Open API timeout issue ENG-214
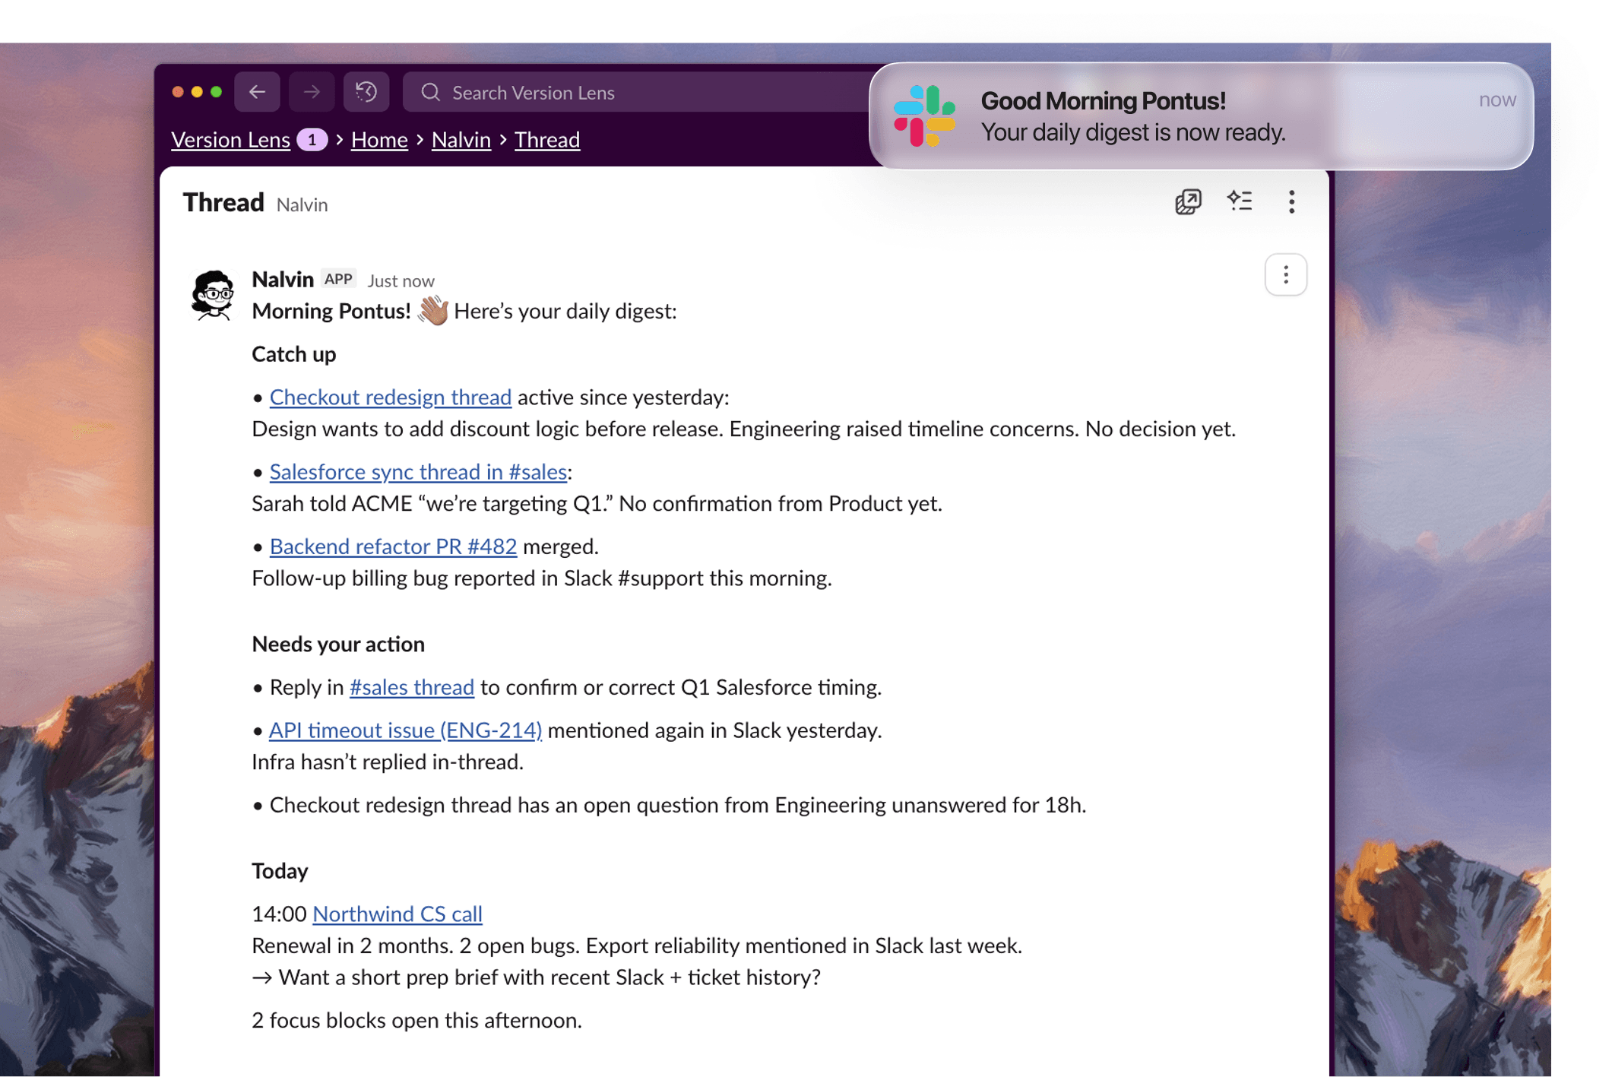 point(405,730)
